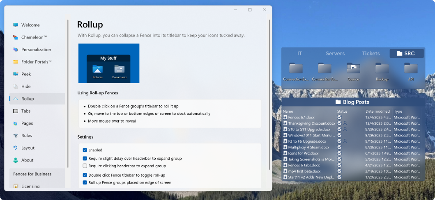Switch to the Tickets fence tab
The height and width of the screenshot is (200, 435).
371,54
